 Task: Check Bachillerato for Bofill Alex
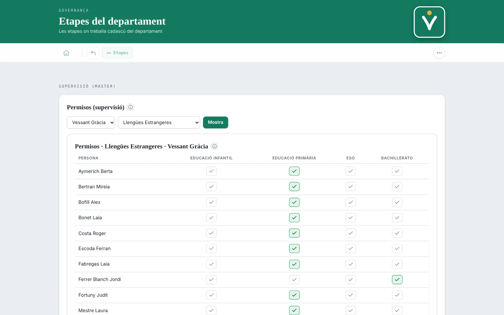(397, 202)
